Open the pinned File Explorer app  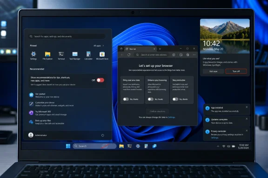(x=47, y=56)
